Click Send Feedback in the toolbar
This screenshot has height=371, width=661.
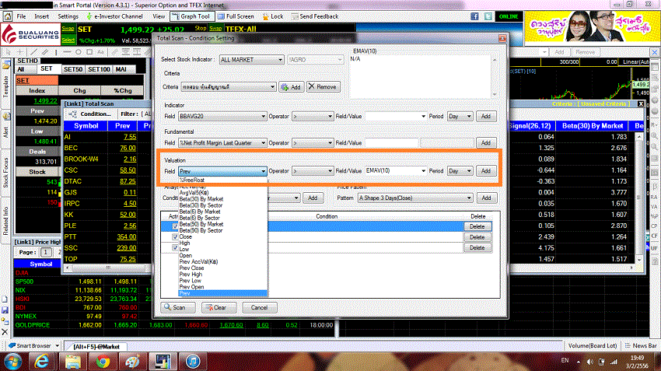pyautogui.click(x=314, y=16)
